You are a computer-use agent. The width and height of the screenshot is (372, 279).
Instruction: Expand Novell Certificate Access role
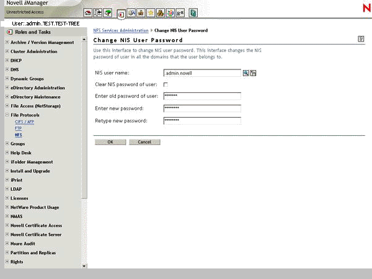[7, 225]
